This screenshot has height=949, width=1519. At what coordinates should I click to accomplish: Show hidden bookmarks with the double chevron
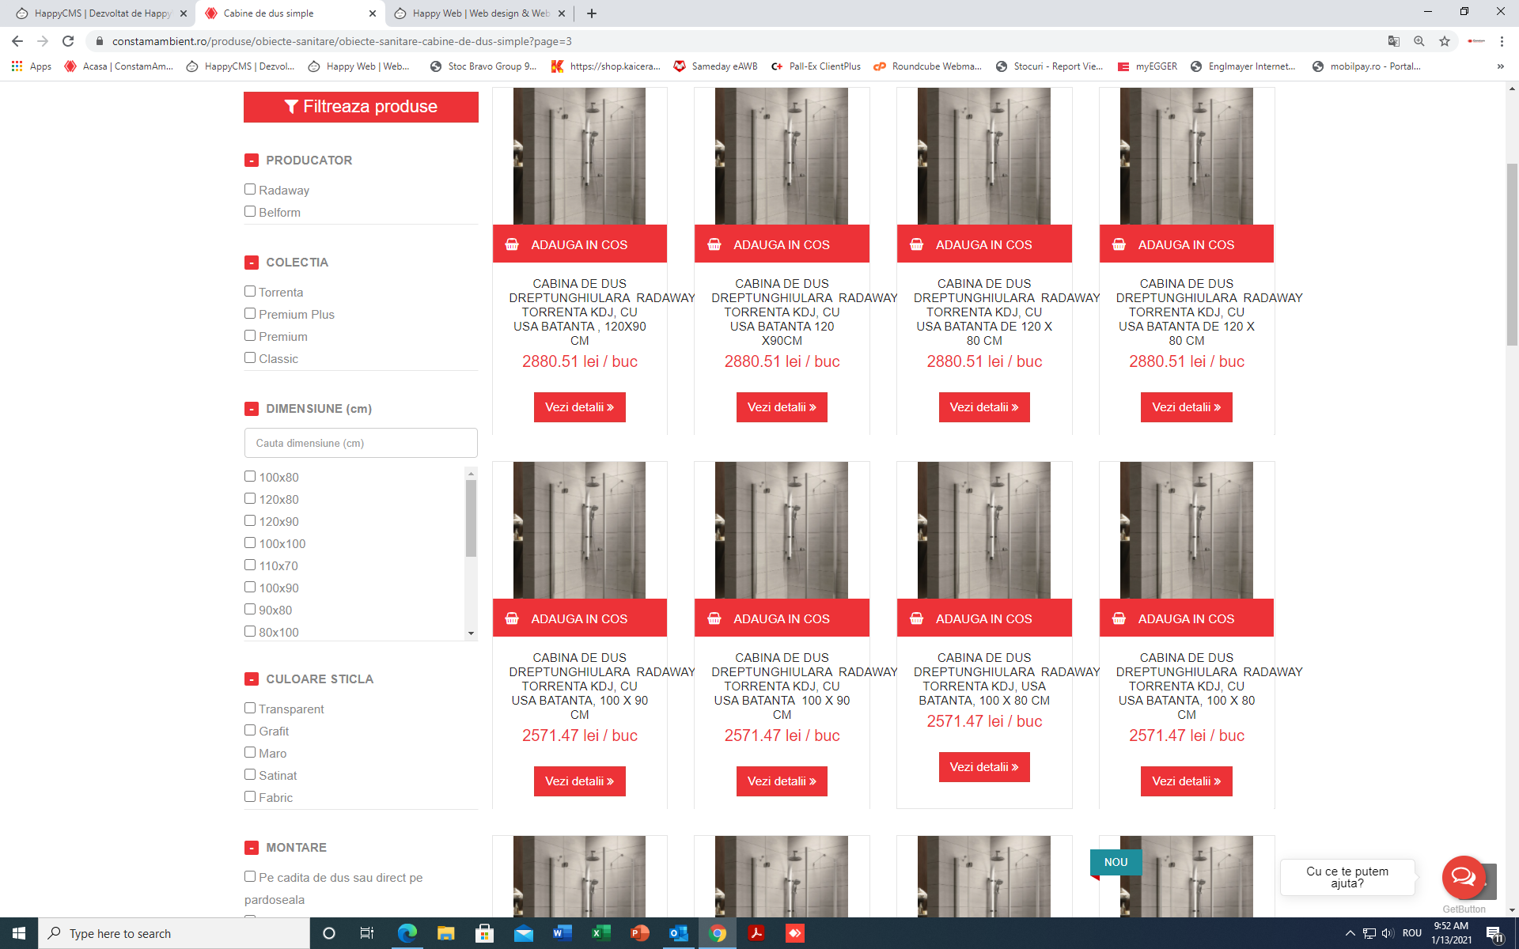coord(1501,66)
